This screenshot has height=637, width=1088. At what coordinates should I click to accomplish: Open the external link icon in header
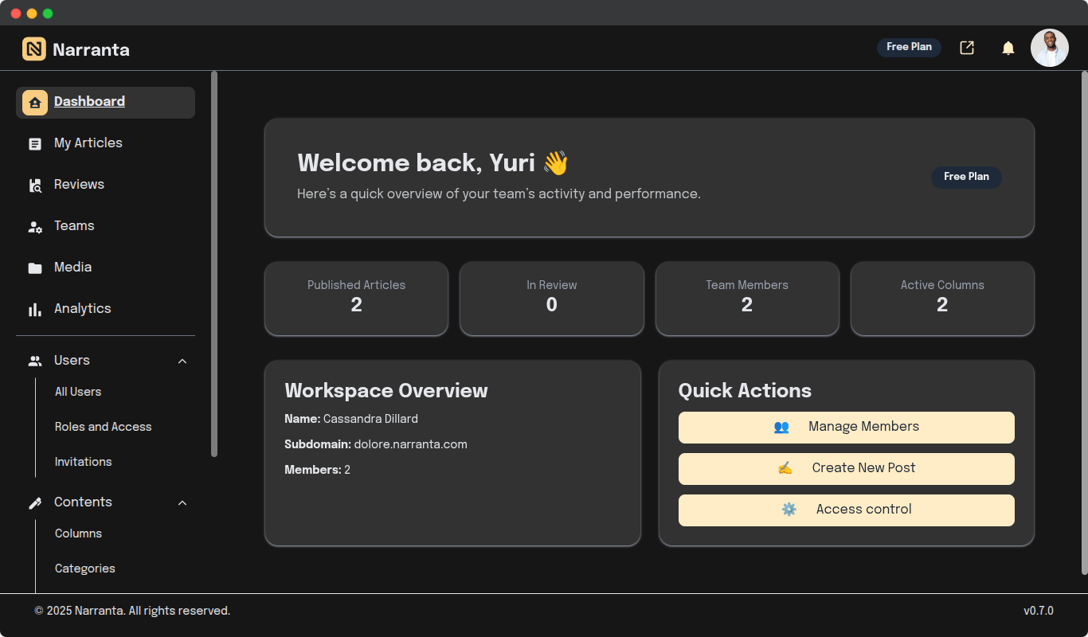(967, 48)
